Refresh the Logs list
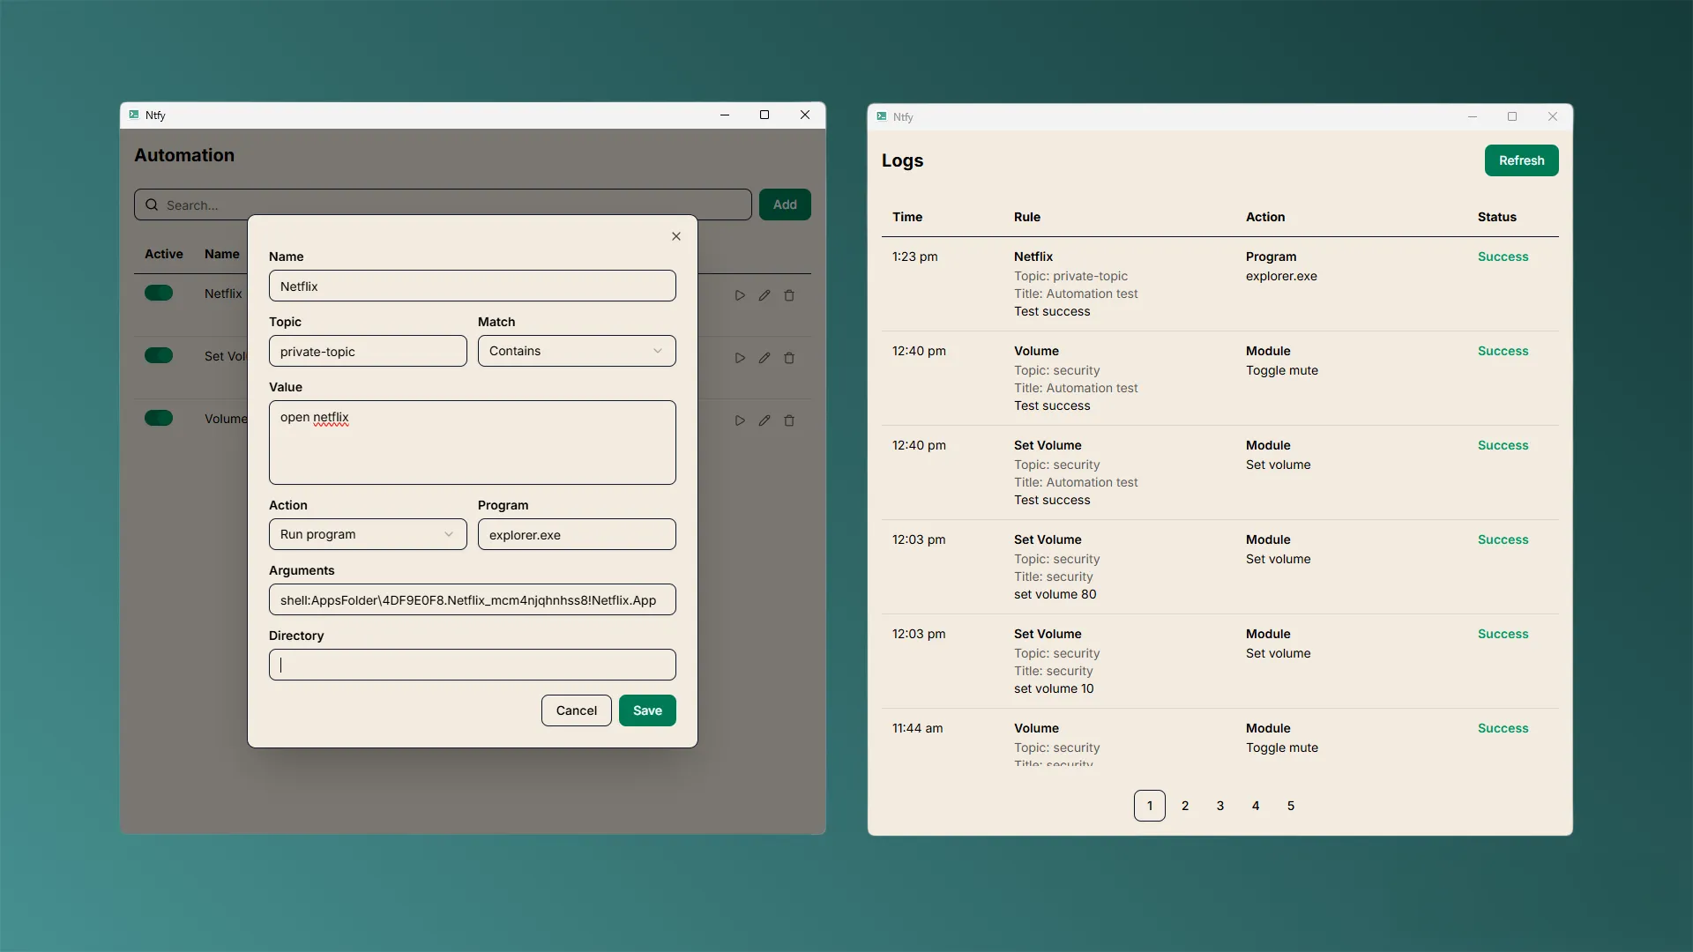This screenshot has height=952, width=1693. pyautogui.click(x=1522, y=160)
